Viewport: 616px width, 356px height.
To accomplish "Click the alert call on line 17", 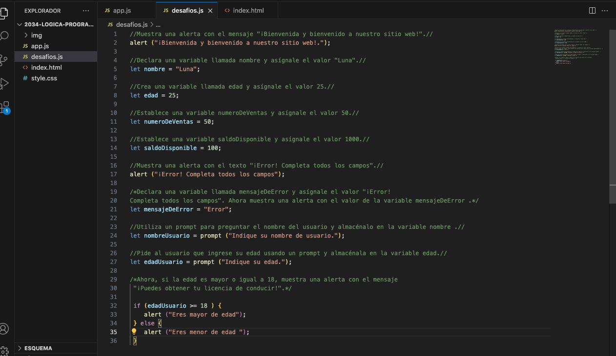I will [x=139, y=174].
